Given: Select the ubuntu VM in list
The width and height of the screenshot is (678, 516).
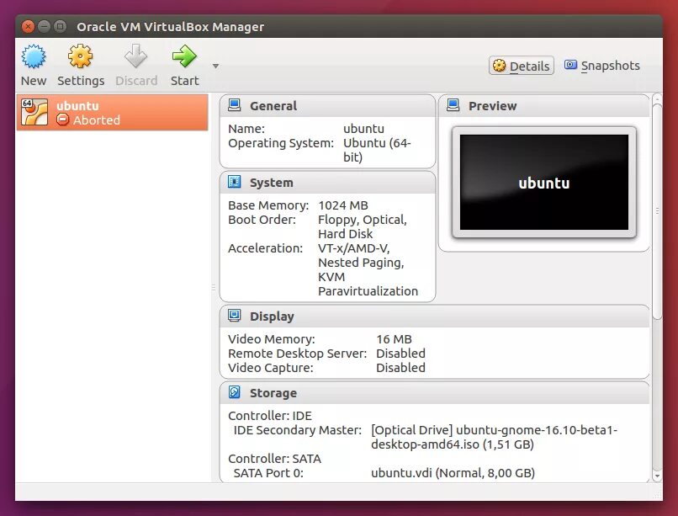Looking at the screenshot, I should 113,113.
